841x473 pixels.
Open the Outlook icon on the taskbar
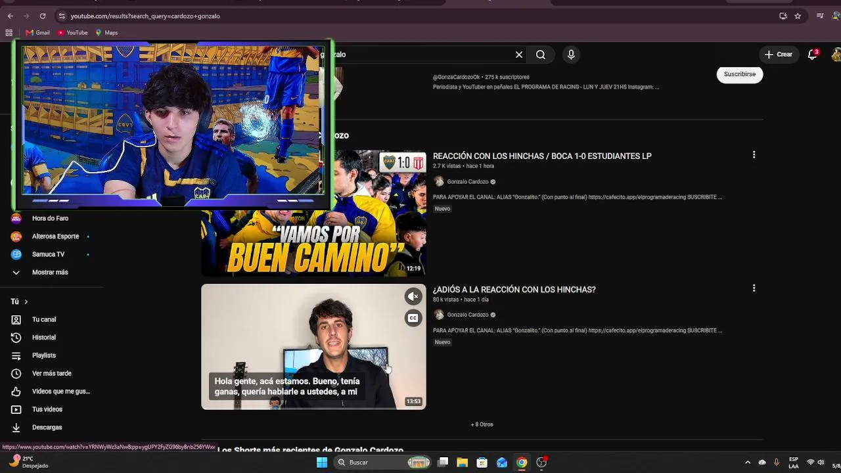tap(502, 462)
